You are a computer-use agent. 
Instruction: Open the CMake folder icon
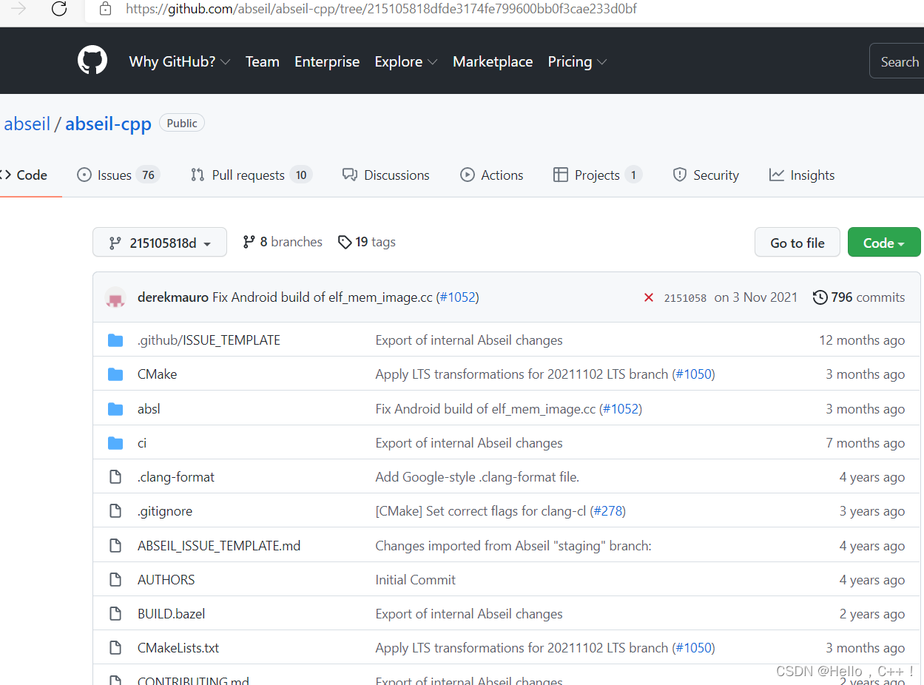(115, 374)
